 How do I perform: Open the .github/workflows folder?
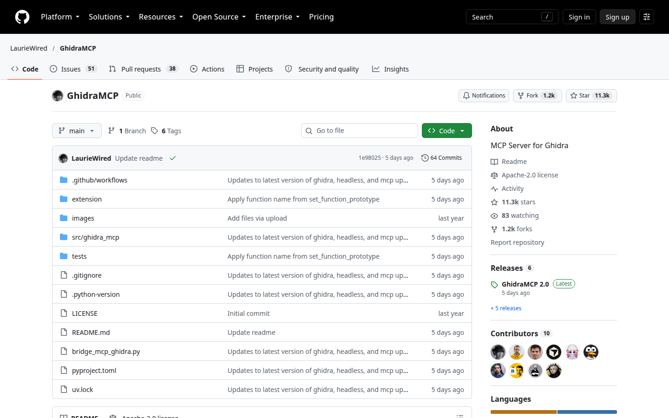(99, 180)
